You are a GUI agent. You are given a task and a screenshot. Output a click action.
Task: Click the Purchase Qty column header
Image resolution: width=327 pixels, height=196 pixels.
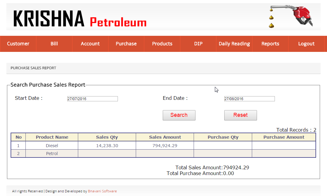(x=223, y=137)
